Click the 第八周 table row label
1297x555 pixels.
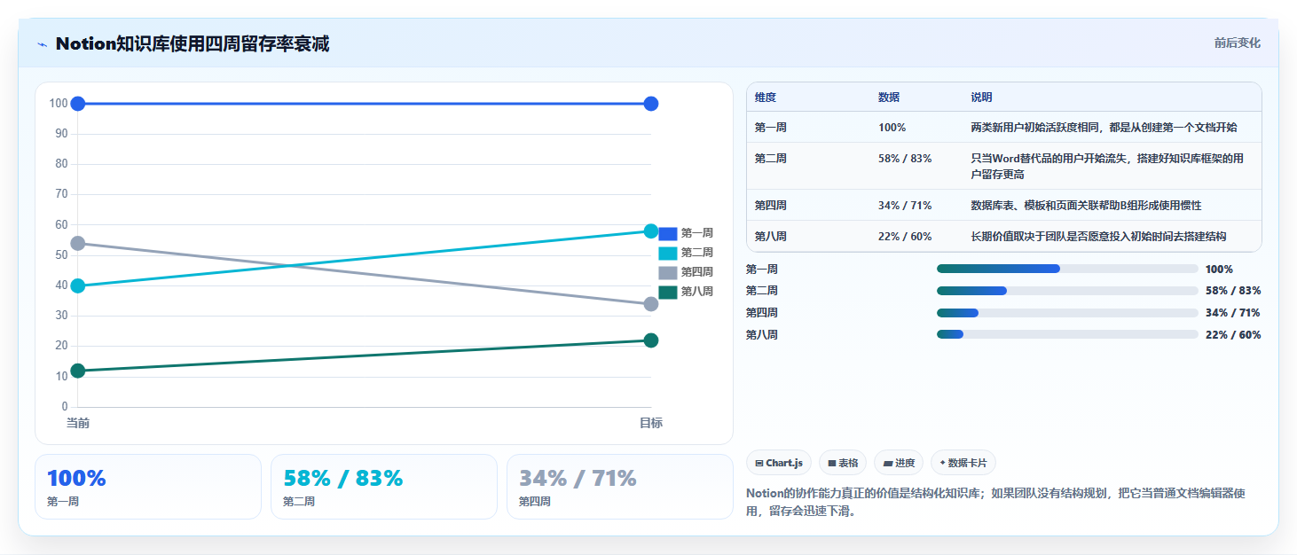[x=771, y=237]
